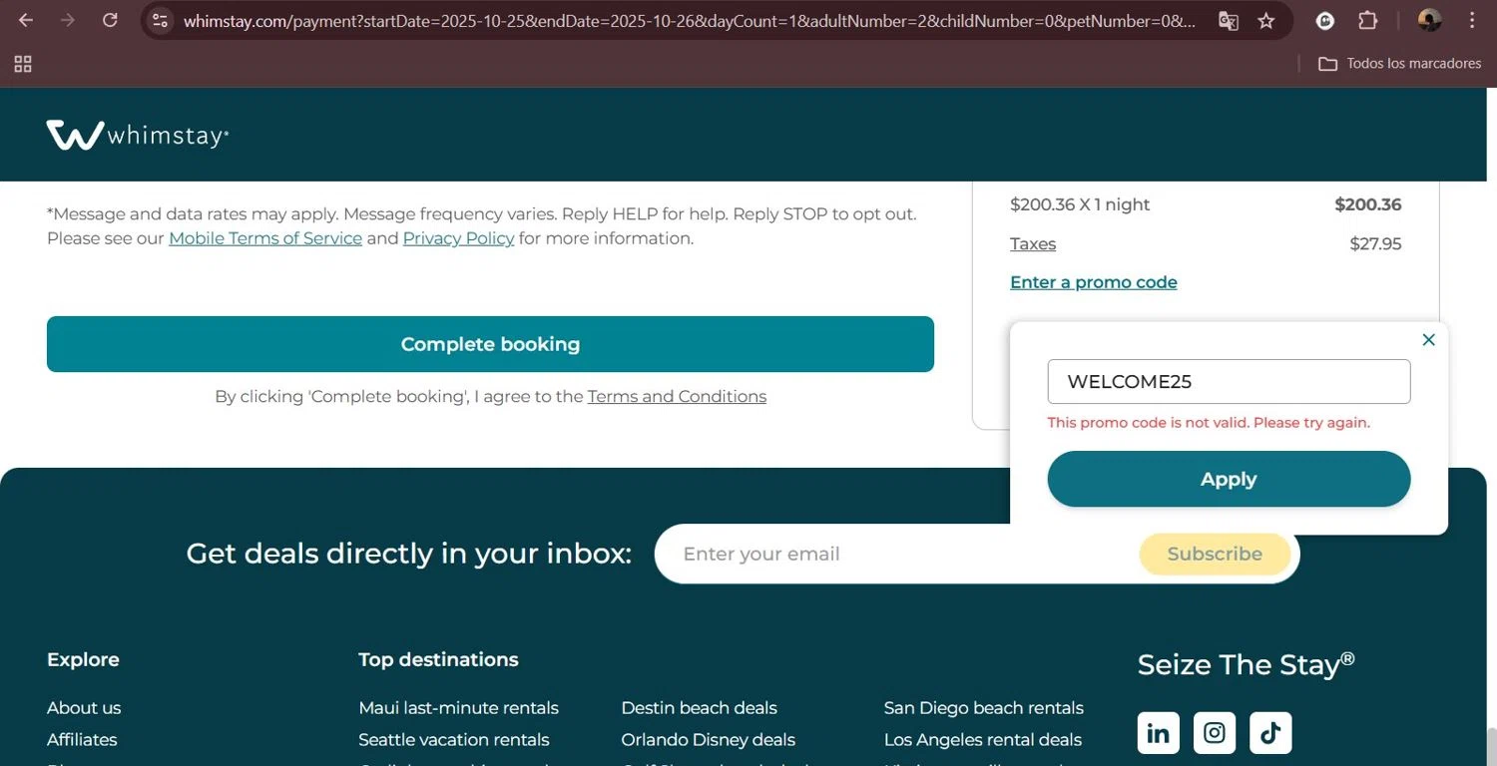
Task: Open site information icon in address bar
Action: [160, 20]
